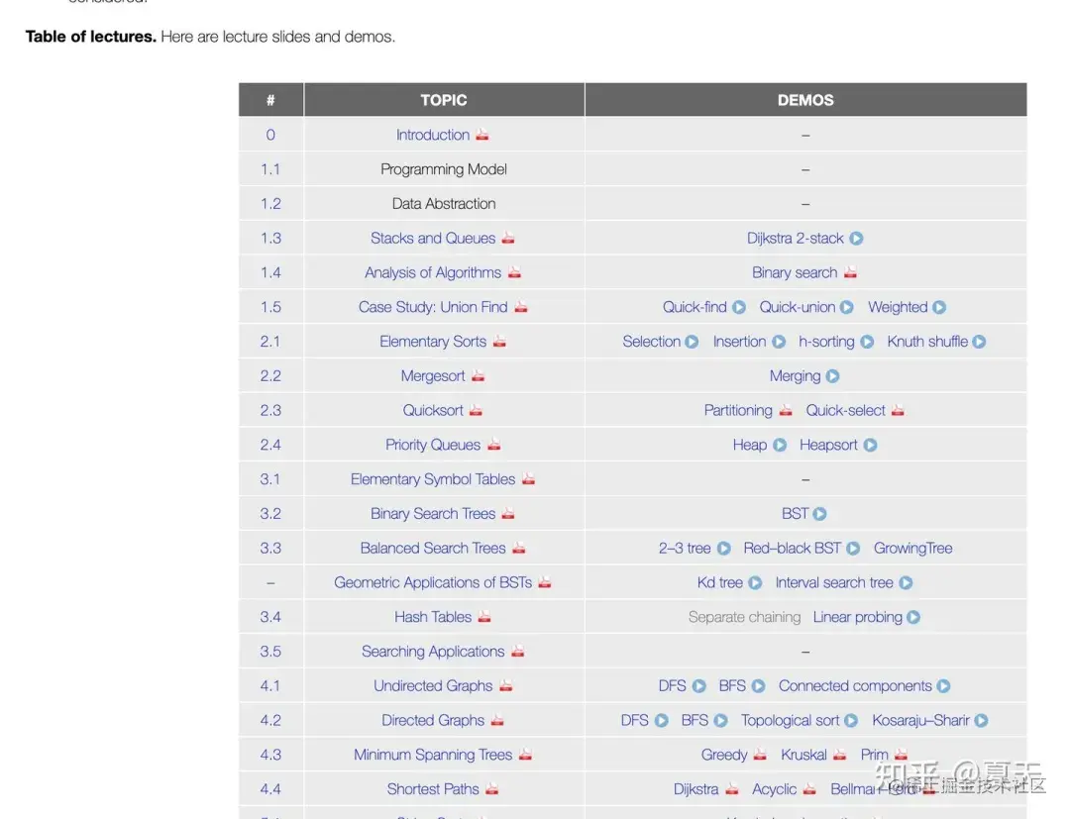Click the PDF icon next to Quicksort
Image resolution: width=1070 pixels, height=819 pixels.
[476, 410]
